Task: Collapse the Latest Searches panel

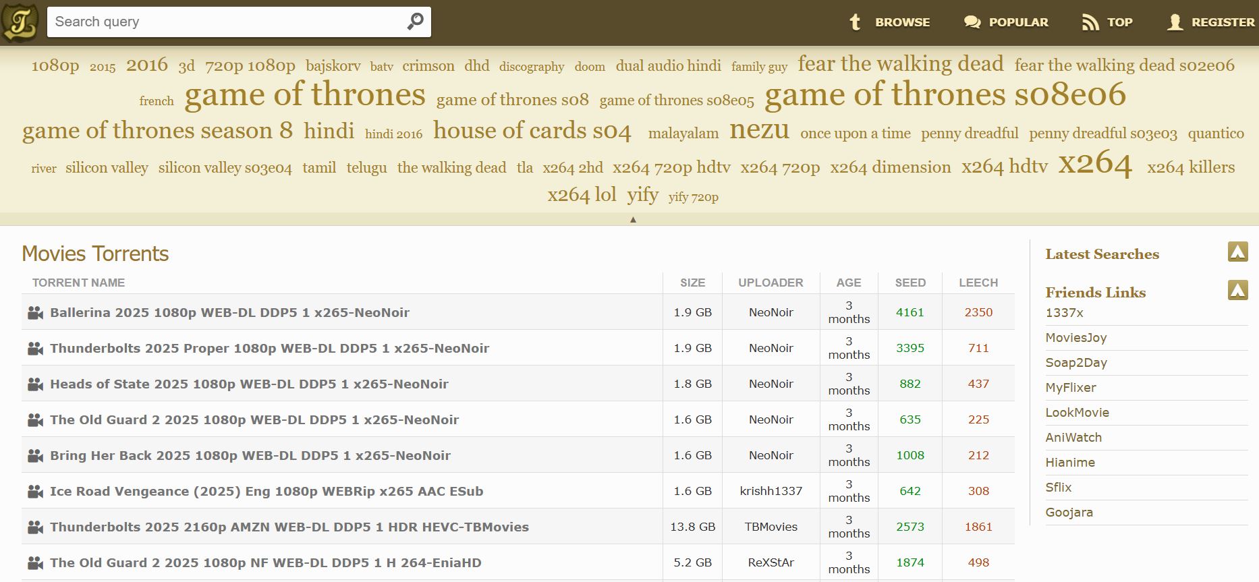Action: (1237, 252)
